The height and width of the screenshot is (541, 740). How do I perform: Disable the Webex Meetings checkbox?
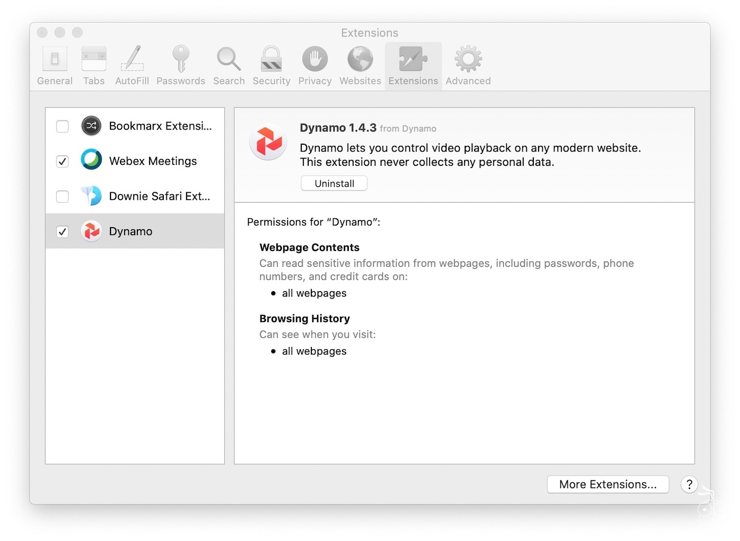coord(62,161)
